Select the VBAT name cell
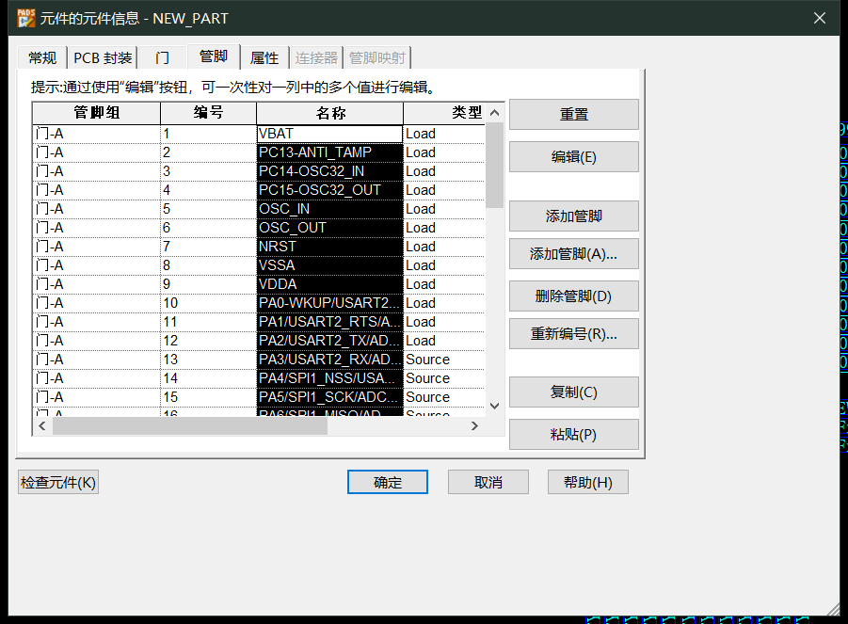Screen dimensions: 848x624 330,134
